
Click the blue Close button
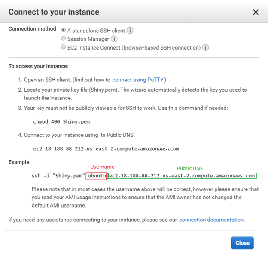click(x=242, y=243)
